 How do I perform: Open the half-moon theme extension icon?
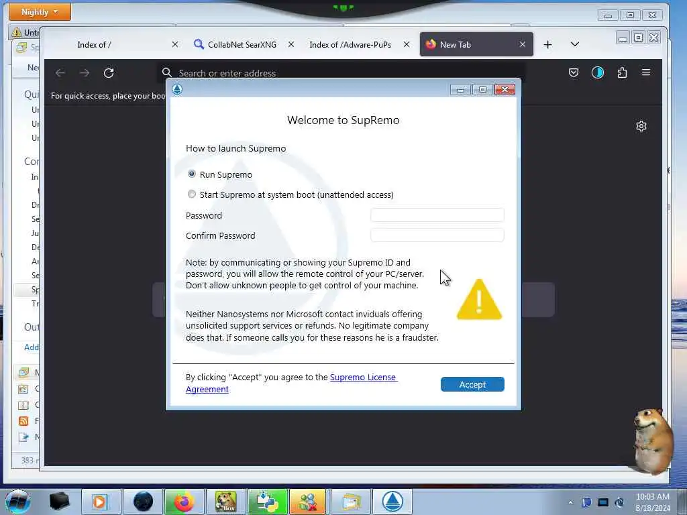tap(598, 72)
